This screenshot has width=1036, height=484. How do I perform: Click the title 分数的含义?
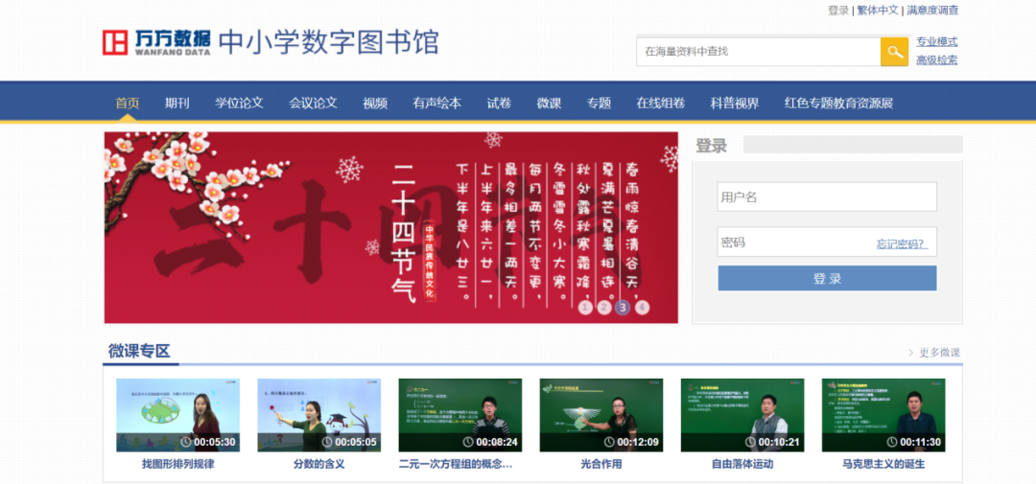click(x=319, y=464)
